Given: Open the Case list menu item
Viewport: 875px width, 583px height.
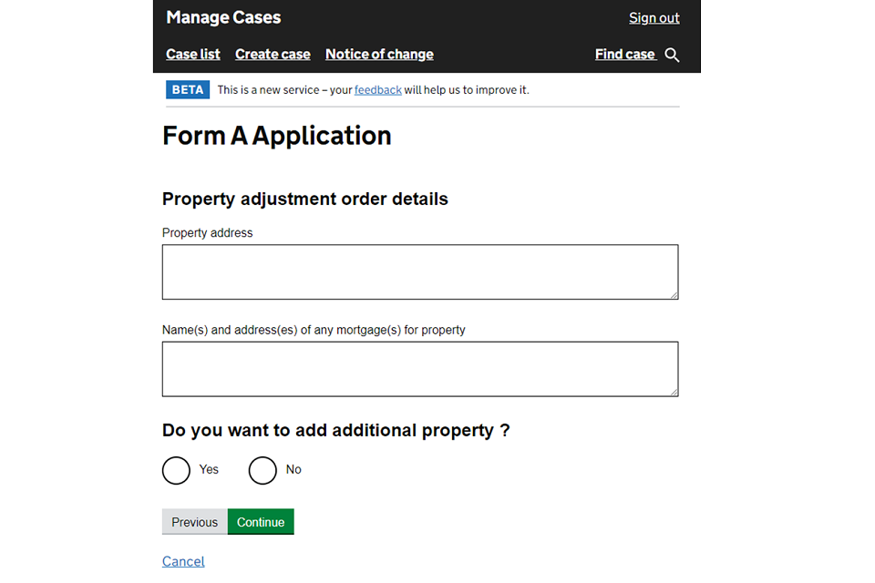Looking at the screenshot, I should point(193,55).
